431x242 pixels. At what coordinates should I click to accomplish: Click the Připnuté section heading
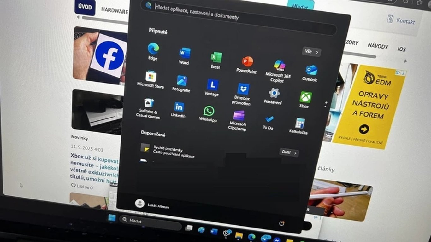click(x=158, y=32)
